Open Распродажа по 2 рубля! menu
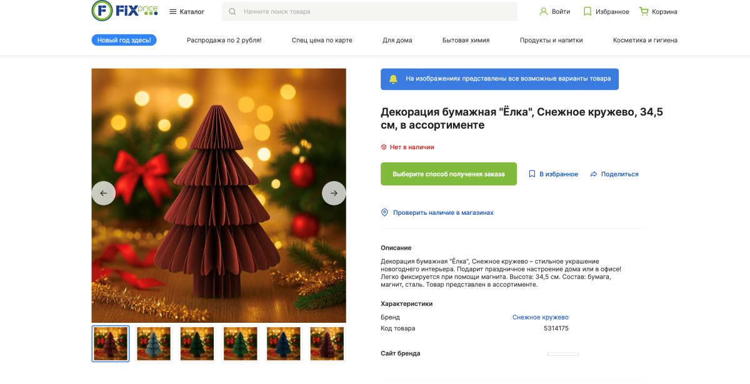The width and height of the screenshot is (750, 384). tap(224, 40)
